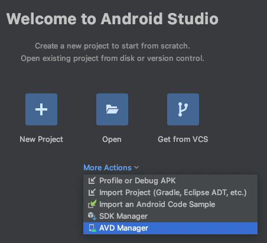Click the Profile or Debug APK icon
This screenshot has width=267, height=243.
click(x=92, y=180)
